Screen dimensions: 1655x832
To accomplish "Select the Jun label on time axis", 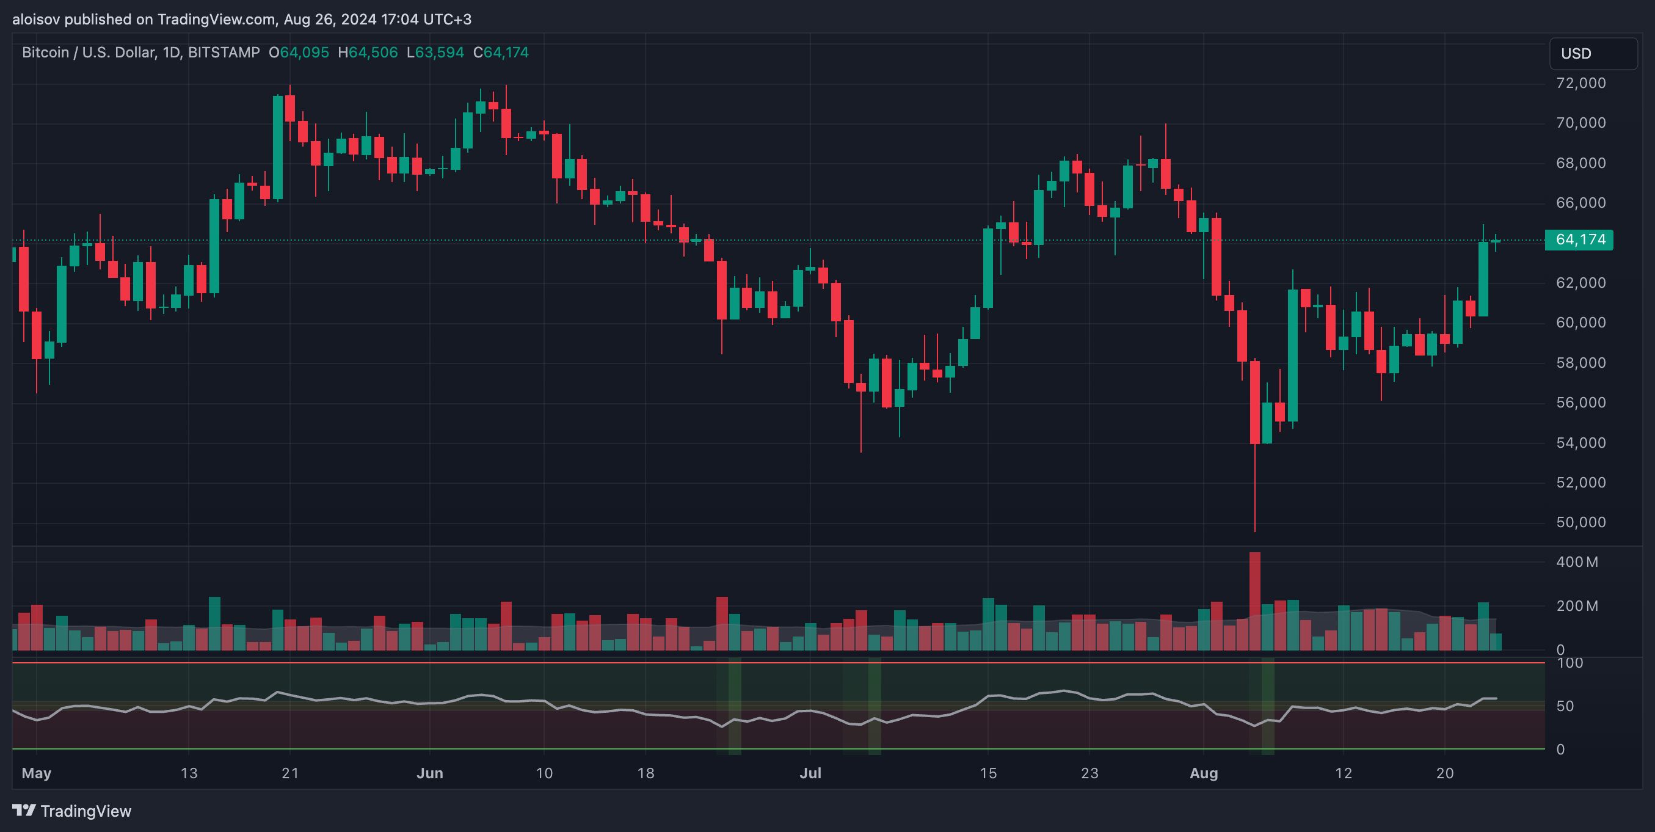I will click(x=429, y=773).
